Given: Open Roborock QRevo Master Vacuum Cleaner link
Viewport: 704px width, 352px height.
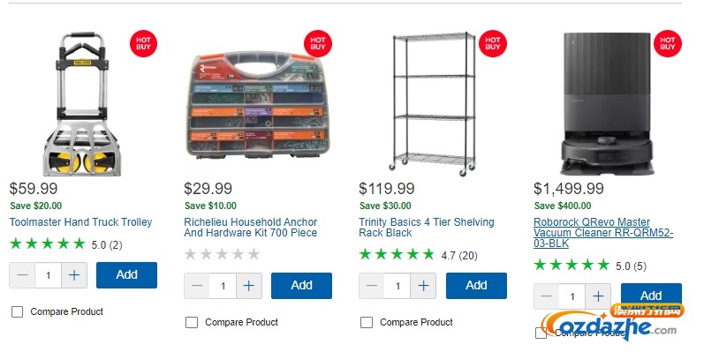Looking at the screenshot, I should 603,233.
